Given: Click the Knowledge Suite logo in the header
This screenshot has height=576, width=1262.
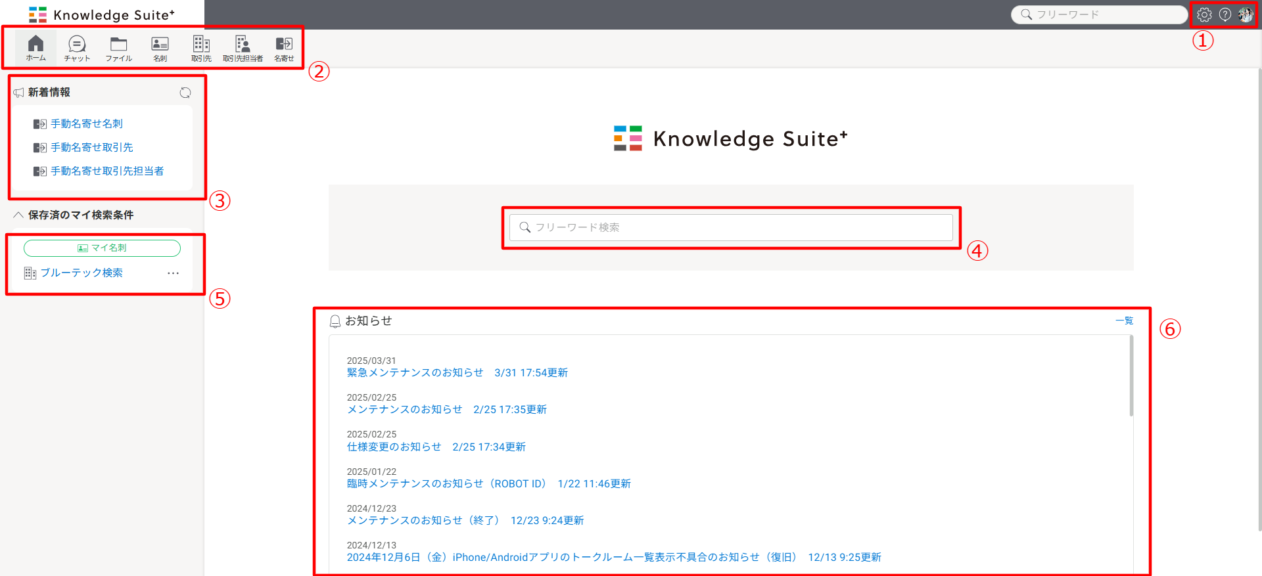Looking at the screenshot, I should coord(102,14).
